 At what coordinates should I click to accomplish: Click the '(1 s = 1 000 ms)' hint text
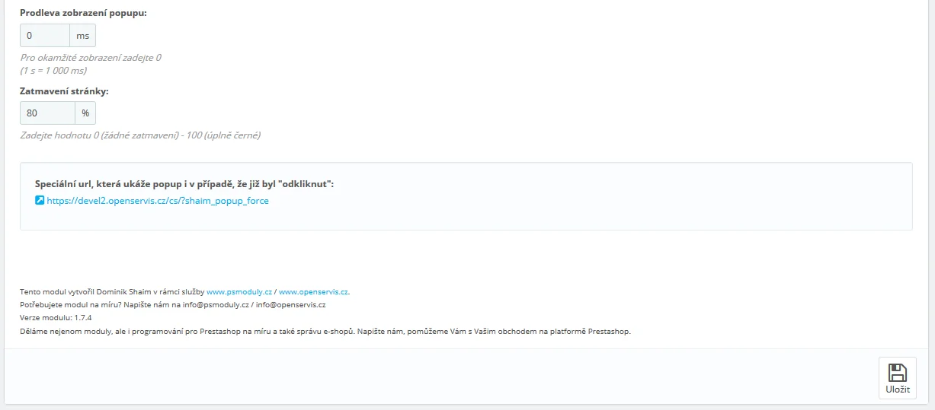53,71
